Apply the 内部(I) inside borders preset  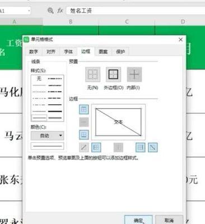click(134, 74)
